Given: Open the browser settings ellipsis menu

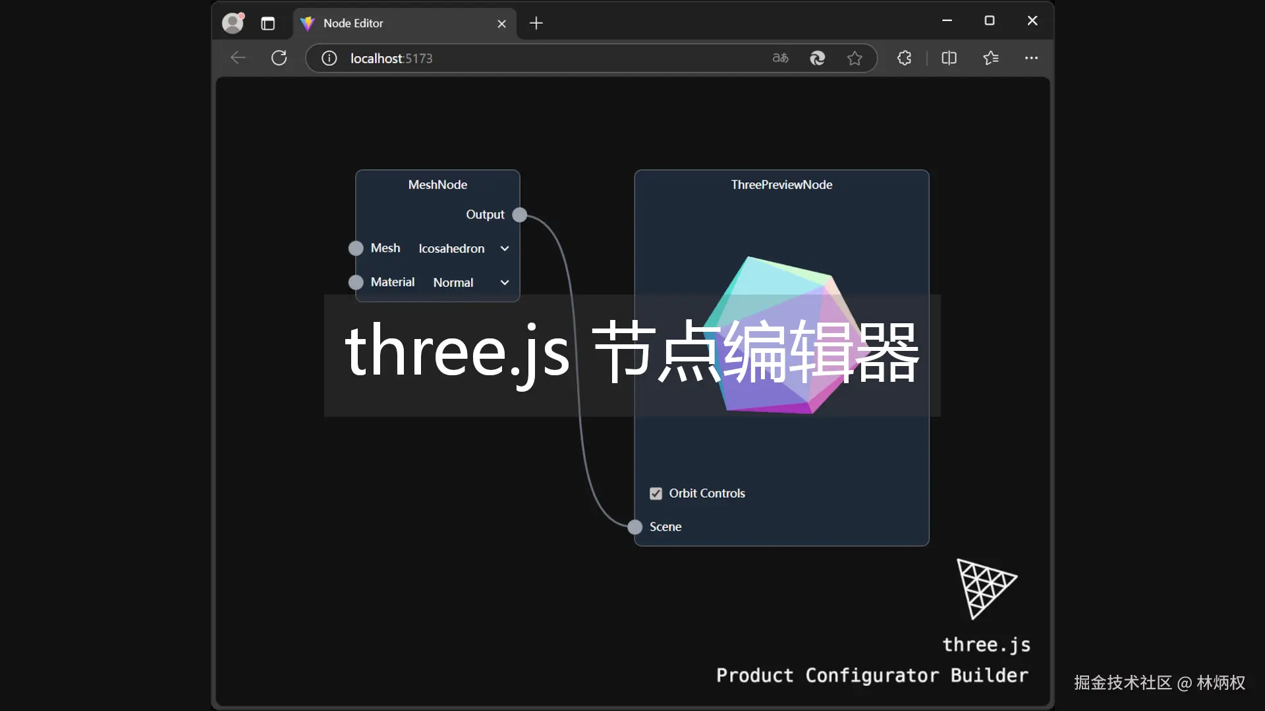Looking at the screenshot, I should click(1031, 58).
